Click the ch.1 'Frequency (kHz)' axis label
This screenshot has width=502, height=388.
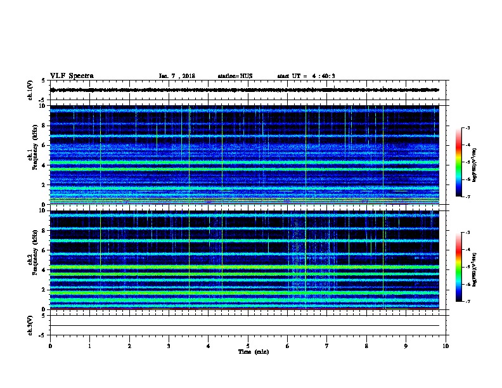35,147
